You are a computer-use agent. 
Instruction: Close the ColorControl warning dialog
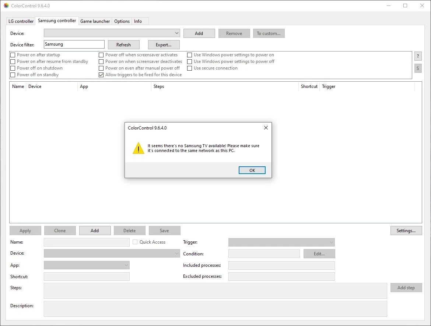[266, 128]
